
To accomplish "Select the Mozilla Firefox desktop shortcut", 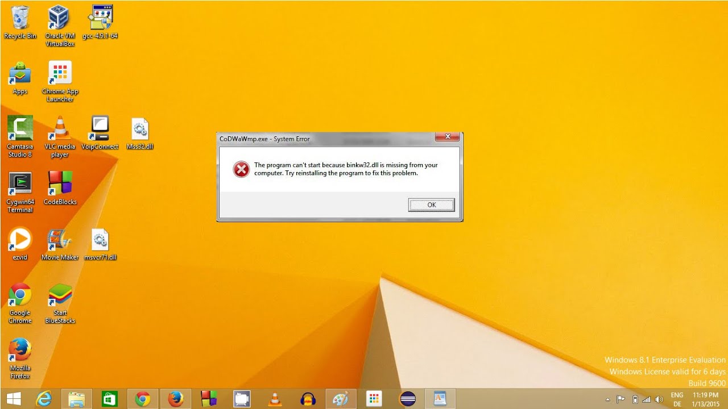I will 20,359.
